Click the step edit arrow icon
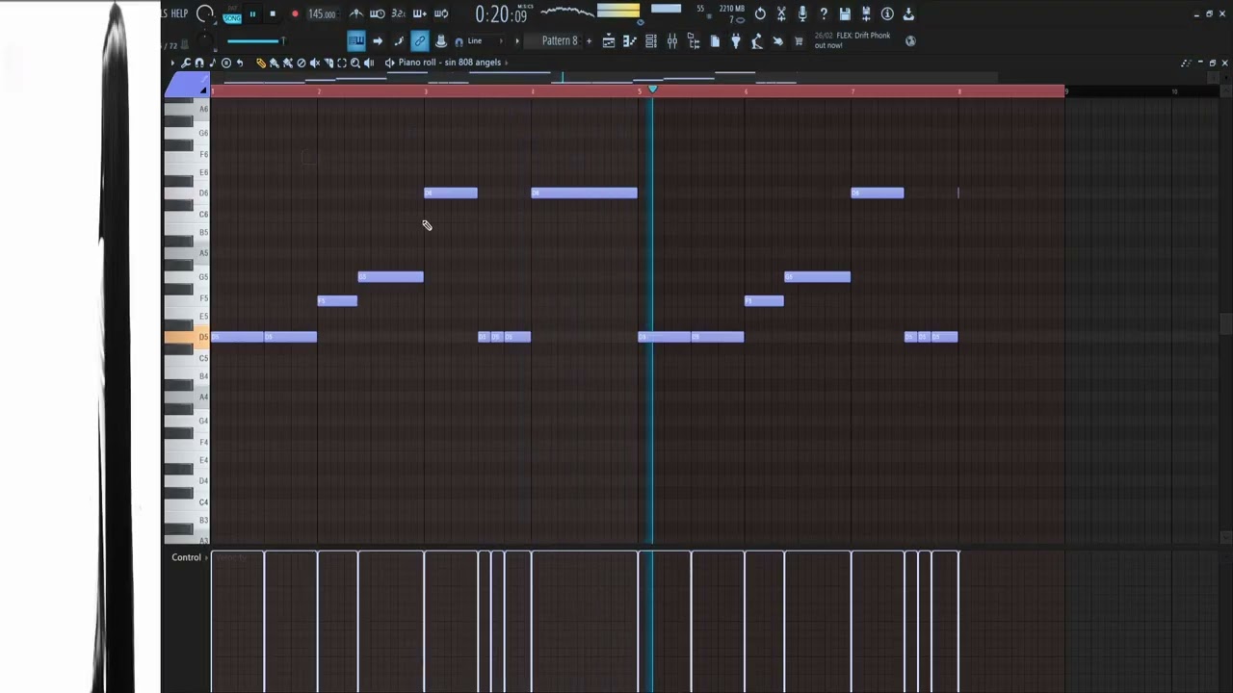Image resolution: width=1233 pixels, height=693 pixels. [378, 40]
